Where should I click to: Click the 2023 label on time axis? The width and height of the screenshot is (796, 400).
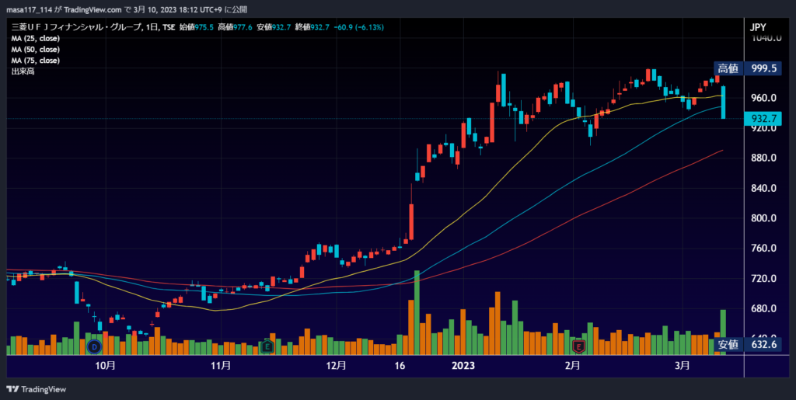tap(463, 366)
